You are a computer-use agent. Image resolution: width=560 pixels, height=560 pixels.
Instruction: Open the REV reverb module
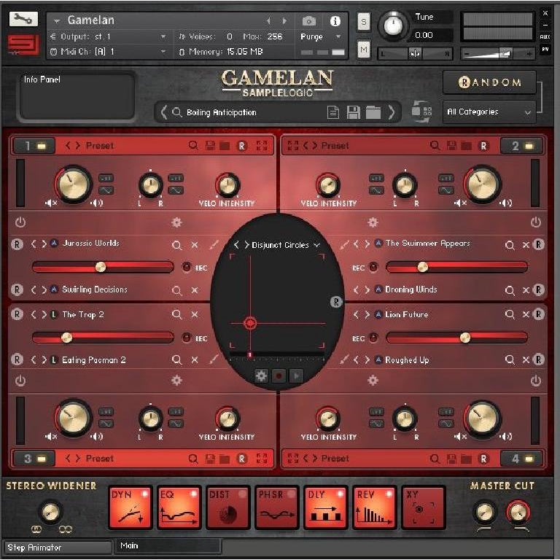pos(374,507)
